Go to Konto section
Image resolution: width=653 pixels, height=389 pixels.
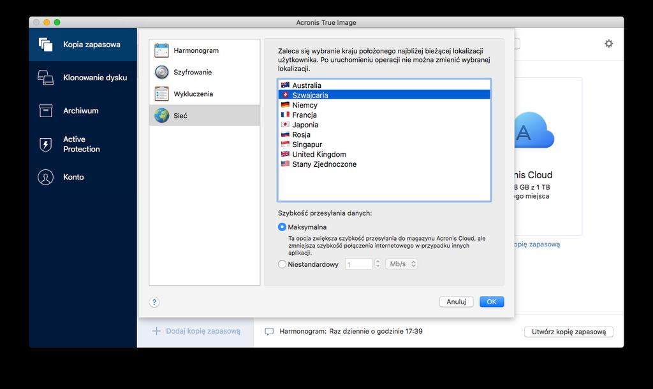pos(83,177)
